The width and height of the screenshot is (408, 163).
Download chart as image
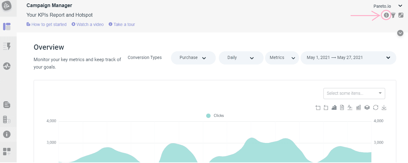point(384,107)
